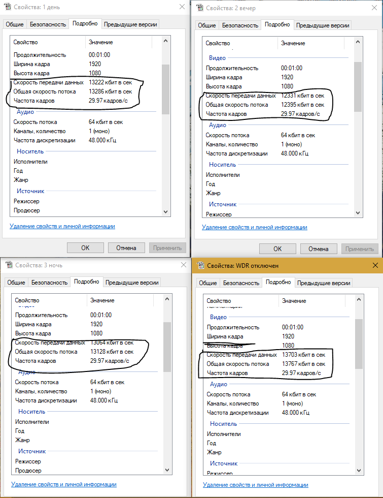Click scroll-up arrow in '2 вечер' property list

point(358,44)
